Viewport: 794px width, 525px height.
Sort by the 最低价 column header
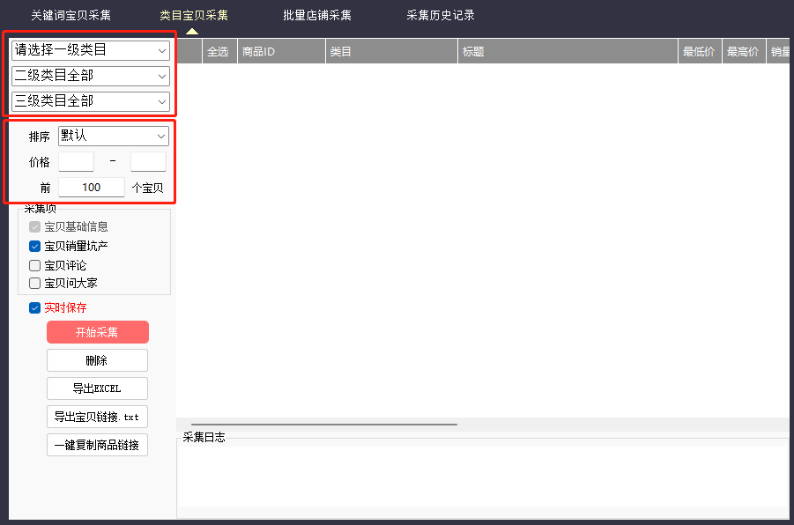tap(700, 51)
